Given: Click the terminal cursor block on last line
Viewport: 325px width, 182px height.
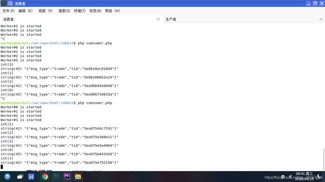Looking at the screenshot, I should click(1, 167).
